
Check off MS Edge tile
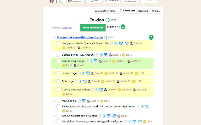[58, 101]
